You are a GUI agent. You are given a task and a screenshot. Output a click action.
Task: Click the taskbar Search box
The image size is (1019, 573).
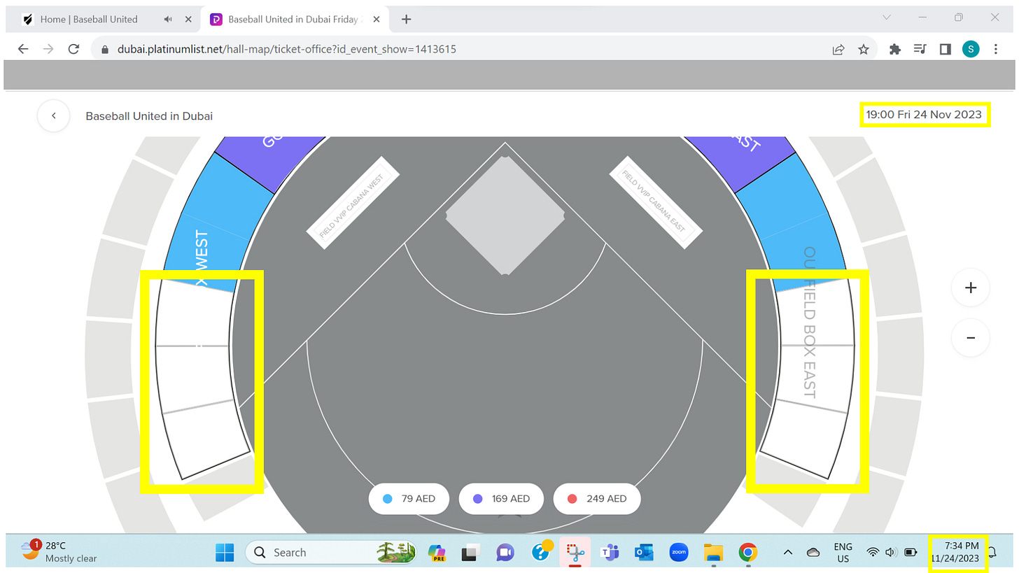[330, 553]
